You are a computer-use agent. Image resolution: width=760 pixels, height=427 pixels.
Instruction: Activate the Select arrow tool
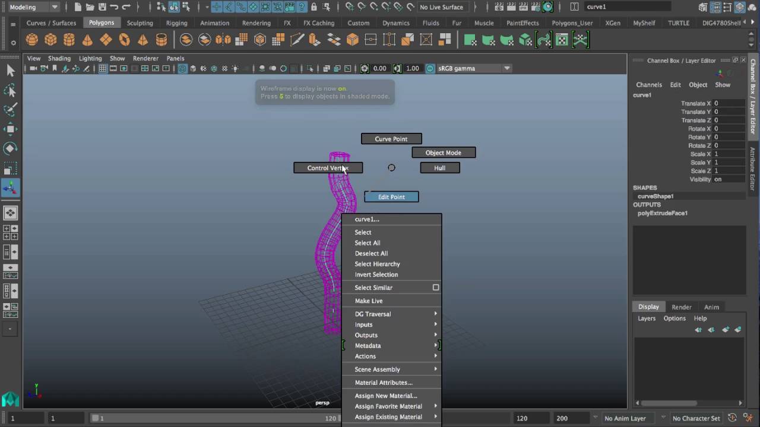[10, 71]
